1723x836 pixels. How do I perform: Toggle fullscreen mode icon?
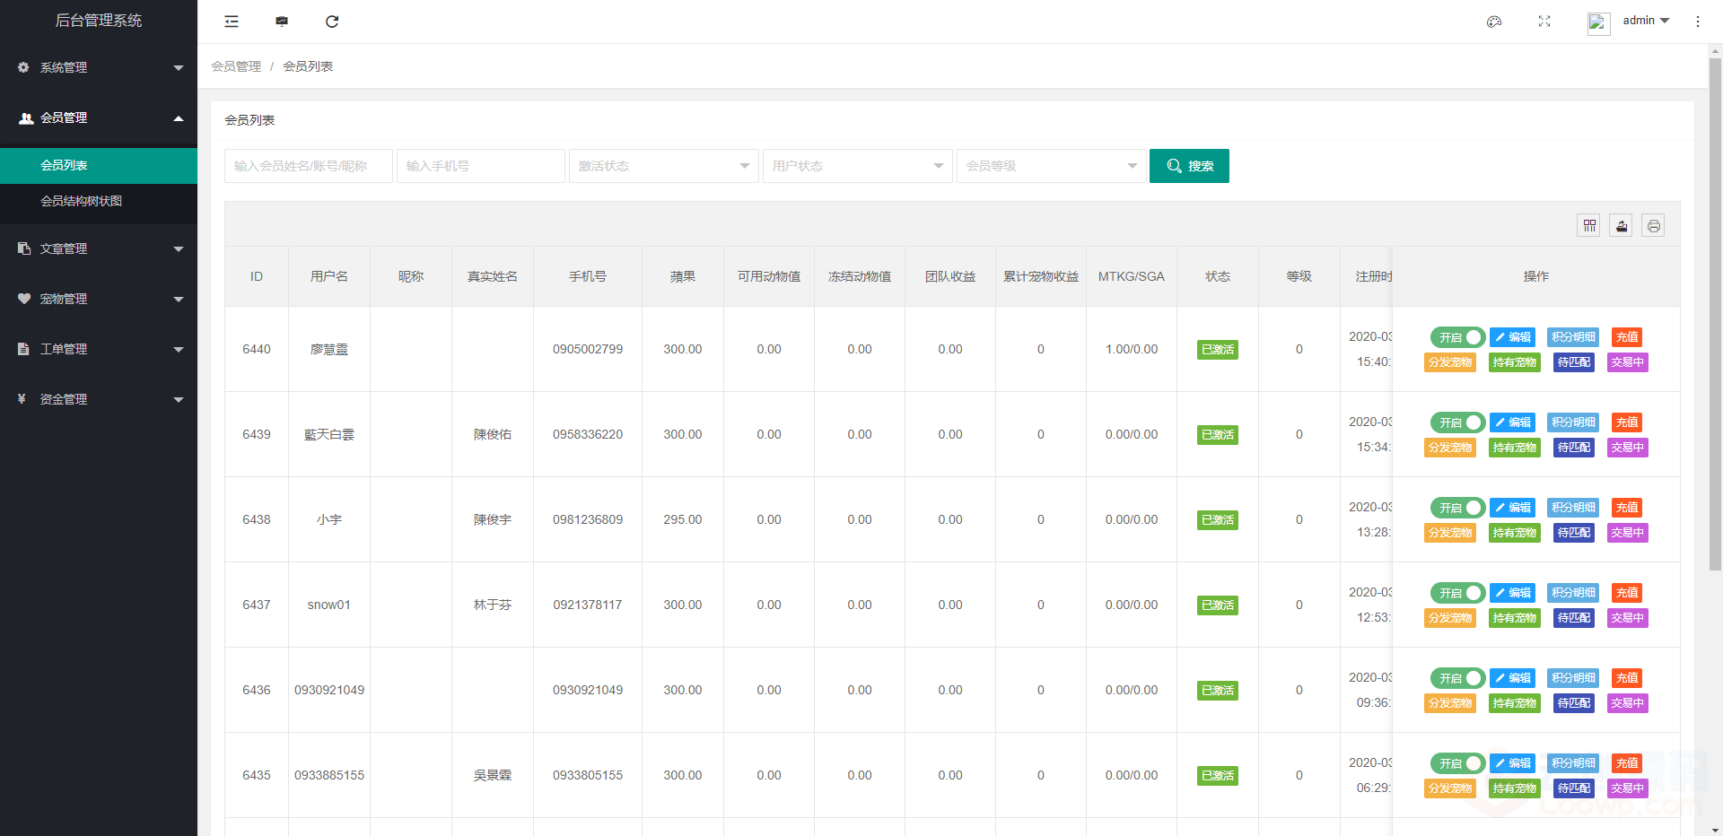point(1544,22)
